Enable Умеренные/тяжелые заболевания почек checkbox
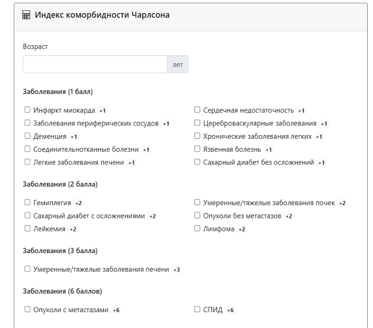Viewport: 373px width, 328px height. pos(197,202)
